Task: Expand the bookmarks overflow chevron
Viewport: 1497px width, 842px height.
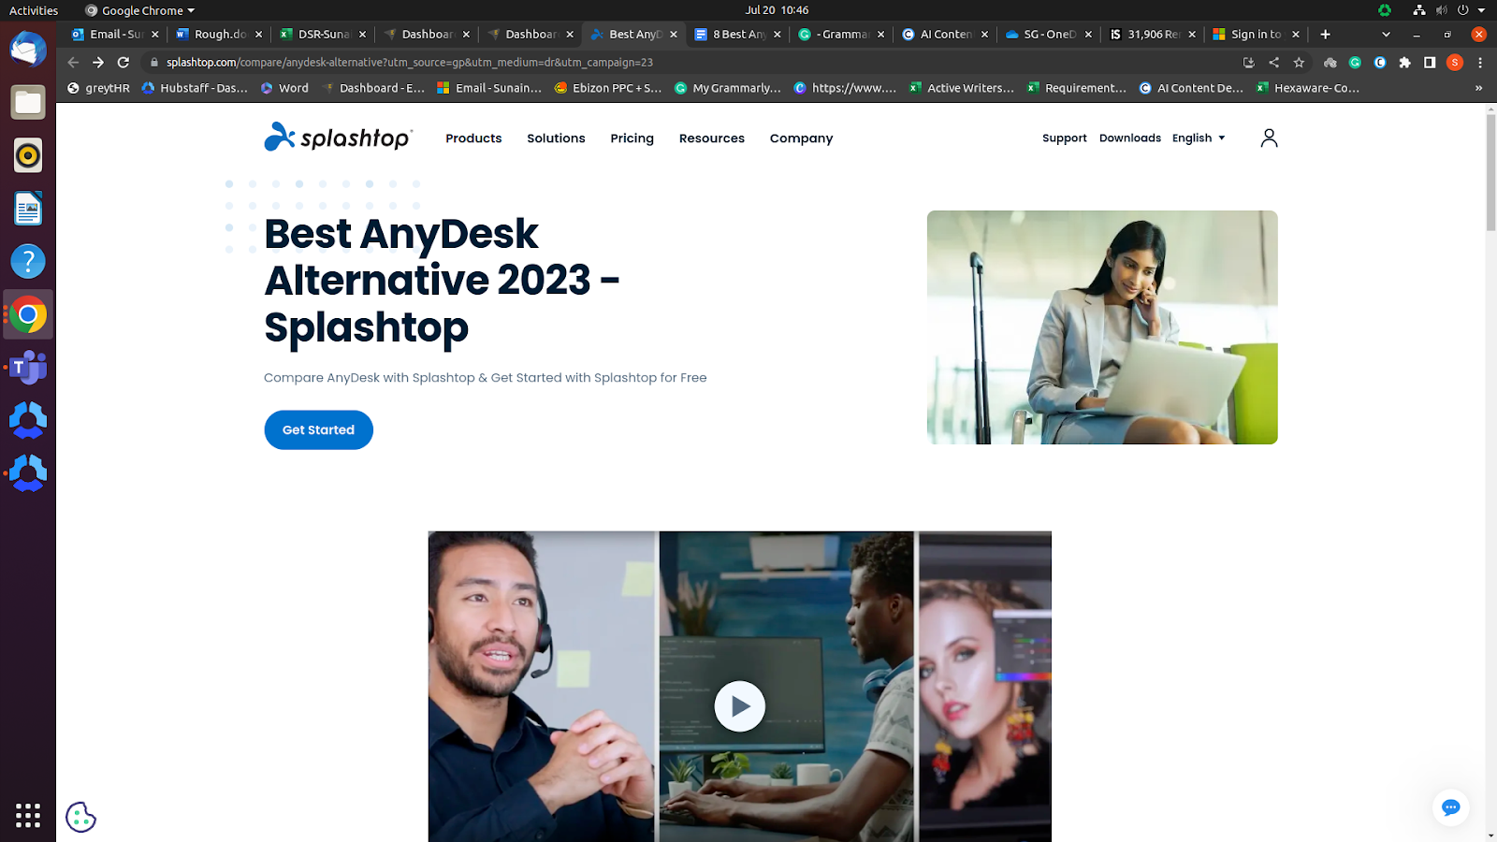Action: 1479,88
